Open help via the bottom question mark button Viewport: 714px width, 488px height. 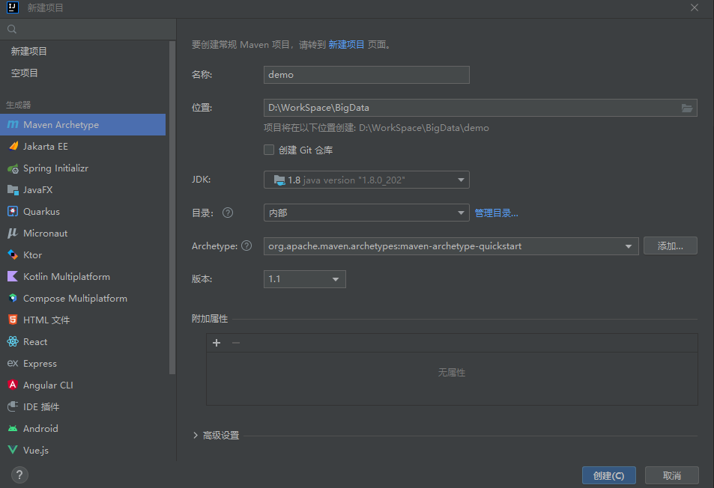19,475
